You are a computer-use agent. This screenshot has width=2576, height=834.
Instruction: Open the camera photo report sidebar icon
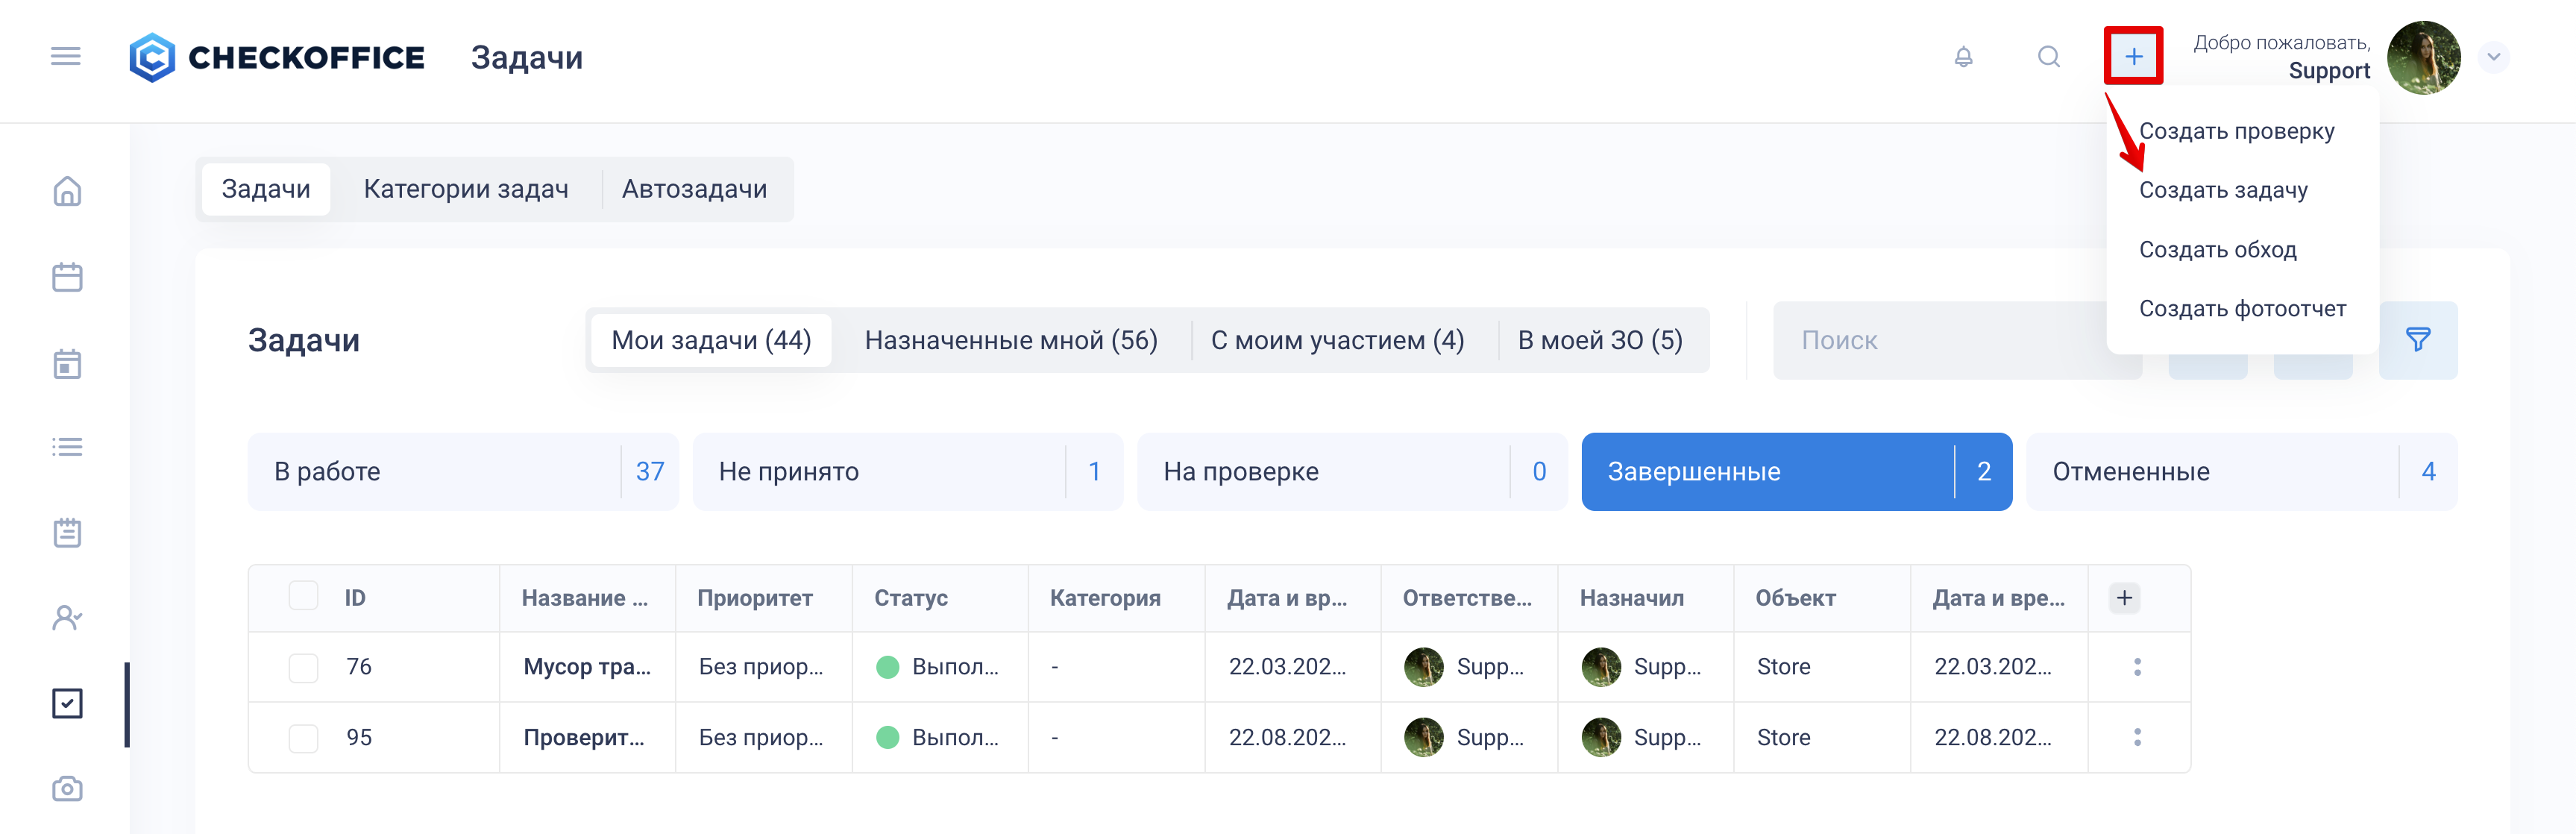pos(67,789)
